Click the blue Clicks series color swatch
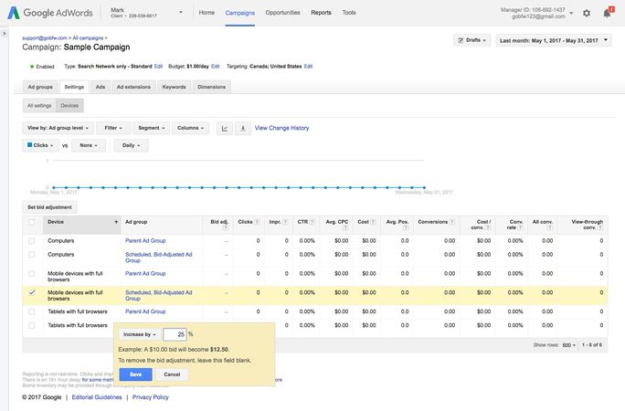The image size is (625, 411). pos(29,145)
